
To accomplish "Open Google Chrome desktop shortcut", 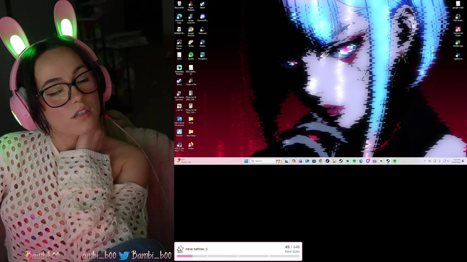I will 191,31.
